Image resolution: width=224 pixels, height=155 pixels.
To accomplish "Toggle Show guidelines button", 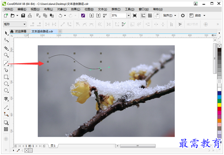I will (157, 15).
